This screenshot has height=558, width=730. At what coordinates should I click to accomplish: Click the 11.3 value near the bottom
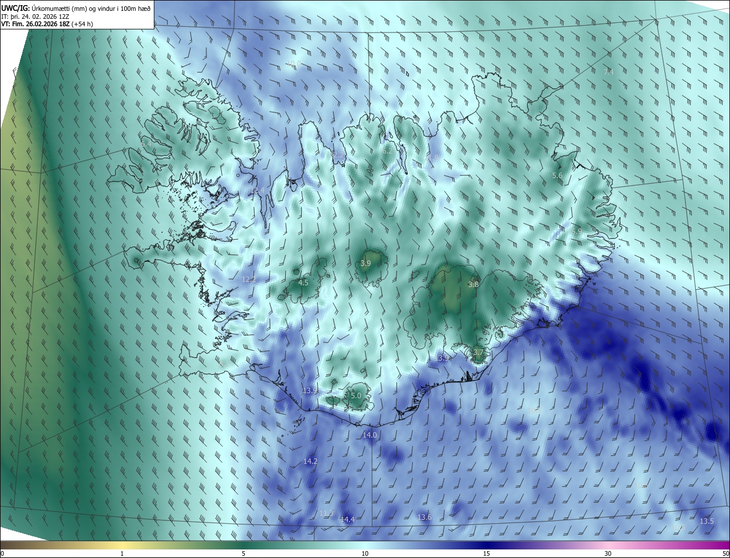[x=326, y=513]
